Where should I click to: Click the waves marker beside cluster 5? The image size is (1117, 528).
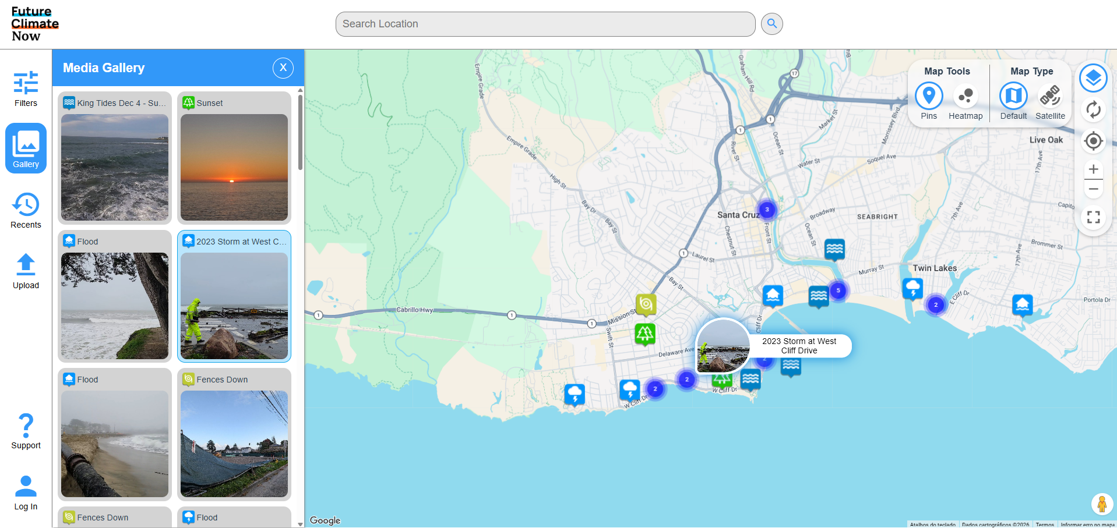pos(819,297)
